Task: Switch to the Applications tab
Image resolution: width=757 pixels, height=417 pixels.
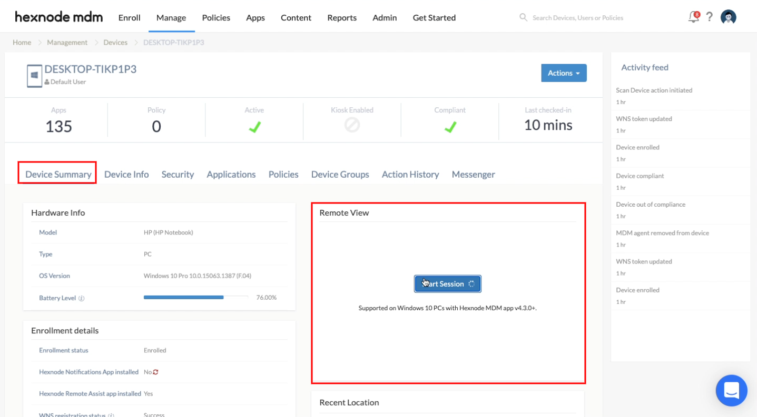Action: click(x=231, y=174)
